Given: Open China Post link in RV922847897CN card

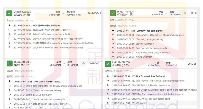Looking at the screenshot, I should pos(154,65).
